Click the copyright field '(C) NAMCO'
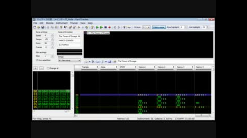247x138 pixels. (69, 45)
